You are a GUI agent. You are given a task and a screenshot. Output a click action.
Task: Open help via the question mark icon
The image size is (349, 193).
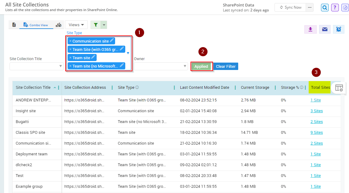335,7
